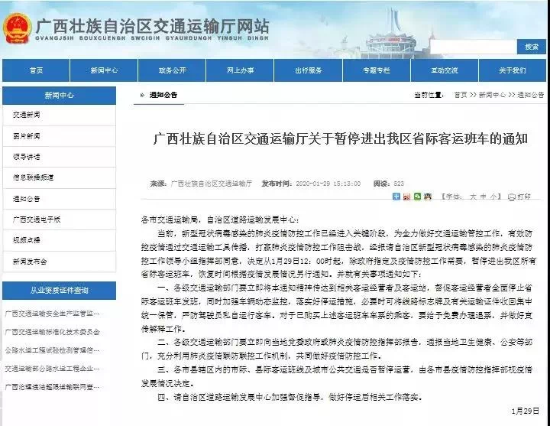
Task: Share the article via the WeChat icon
Action: tap(417, 197)
